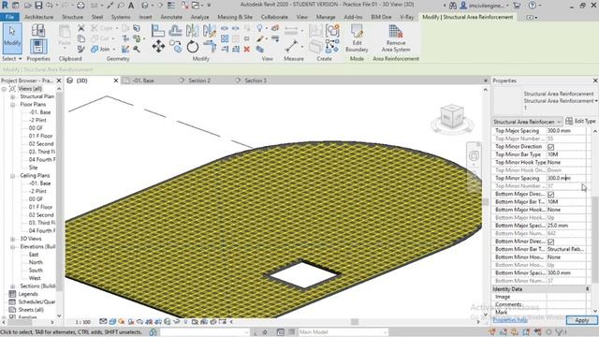
Task: Select the Modify arrow tool
Action: coord(12,37)
